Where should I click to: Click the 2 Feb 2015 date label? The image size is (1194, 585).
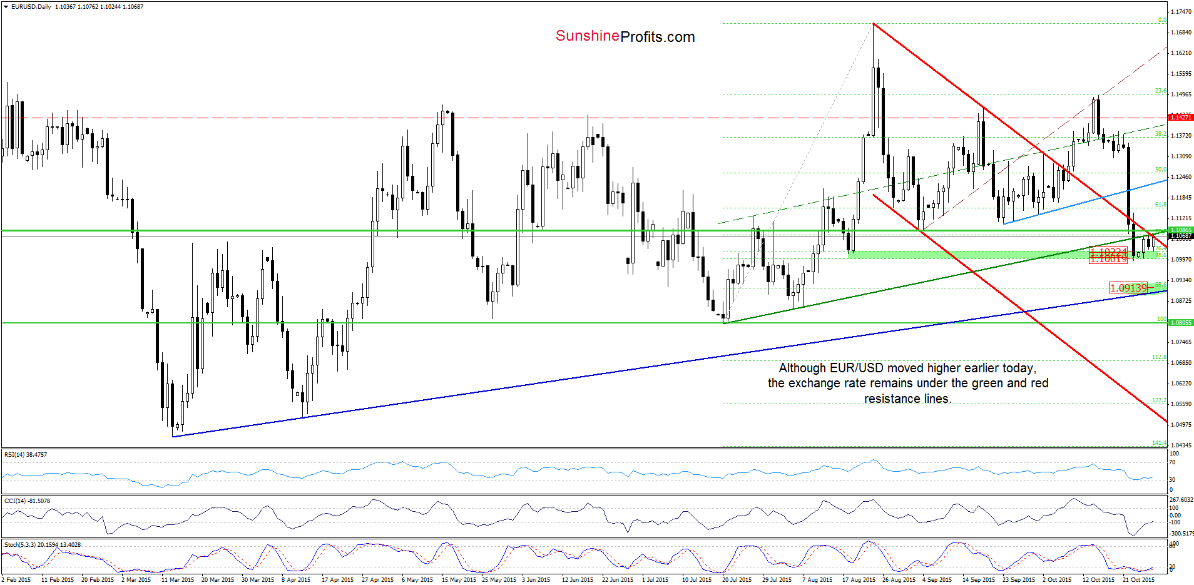pyautogui.click(x=16, y=580)
